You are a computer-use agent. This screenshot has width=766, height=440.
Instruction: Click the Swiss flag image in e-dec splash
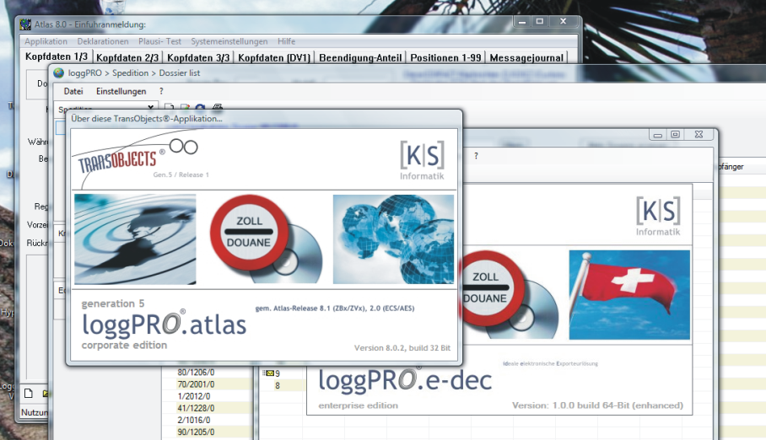coord(629,294)
